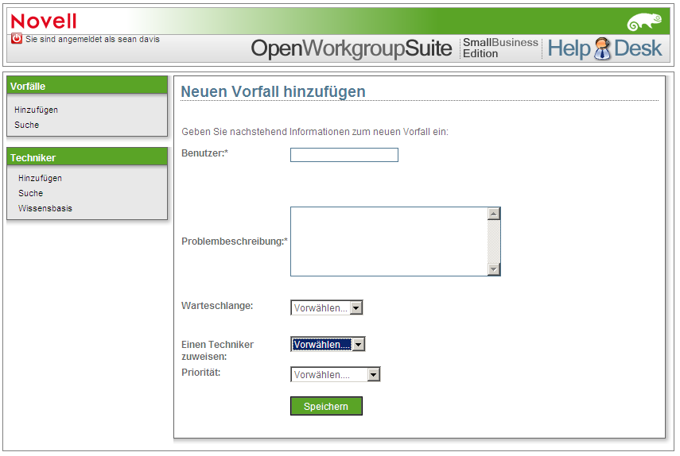Click the text area scroll up arrow
Viewport: 680px width, 456px height.
click(x=494, y=214)
